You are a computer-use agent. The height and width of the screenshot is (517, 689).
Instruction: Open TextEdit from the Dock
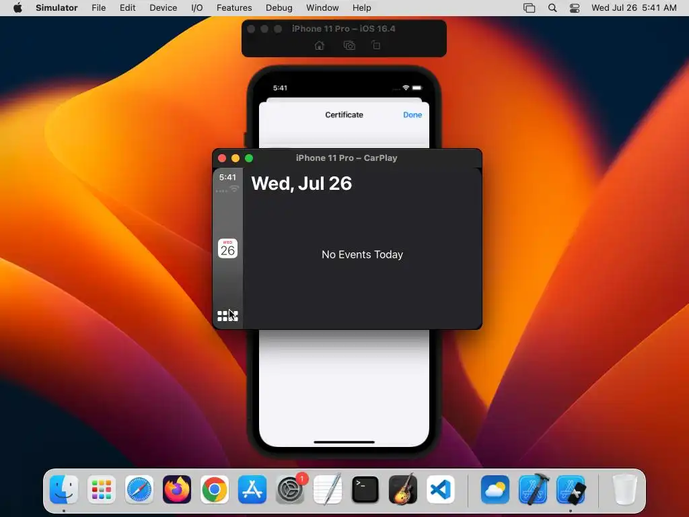coord(328,489)
